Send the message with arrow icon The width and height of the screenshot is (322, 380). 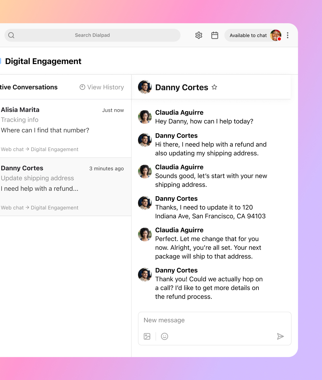click(280, 336)
